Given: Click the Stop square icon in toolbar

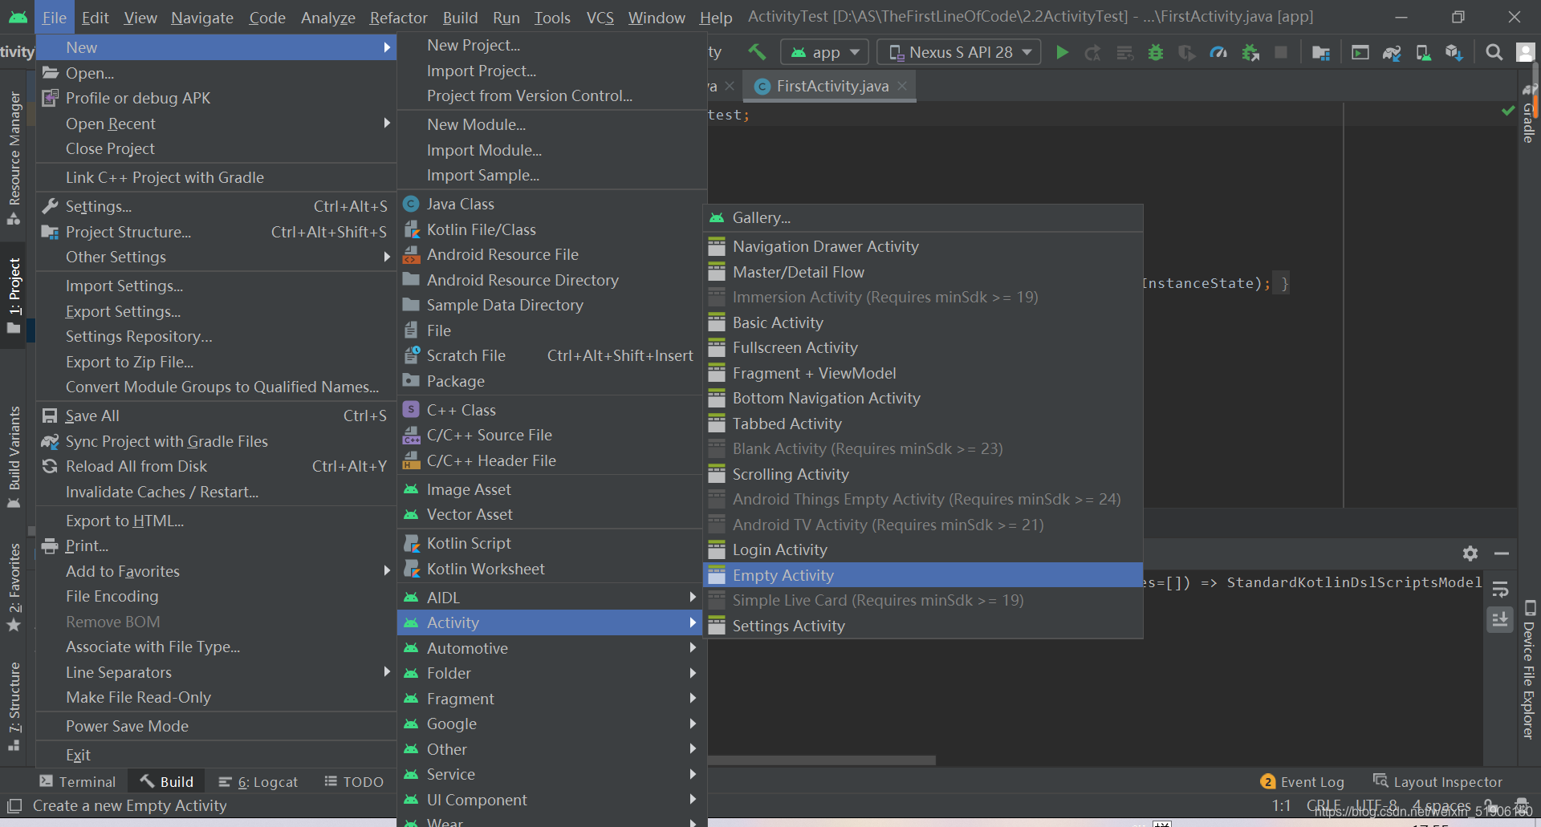Looking at the screenshot, I should pos(1281,53).
